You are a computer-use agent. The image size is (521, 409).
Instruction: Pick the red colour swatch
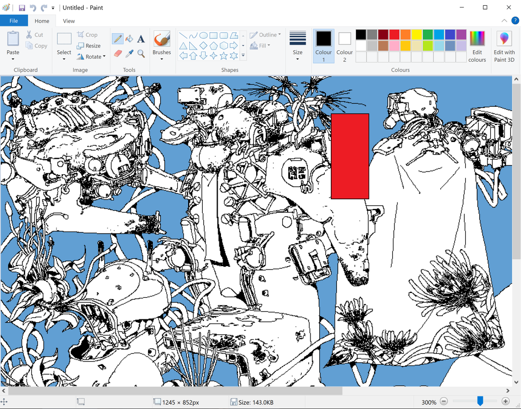click(x=394, y=34)
